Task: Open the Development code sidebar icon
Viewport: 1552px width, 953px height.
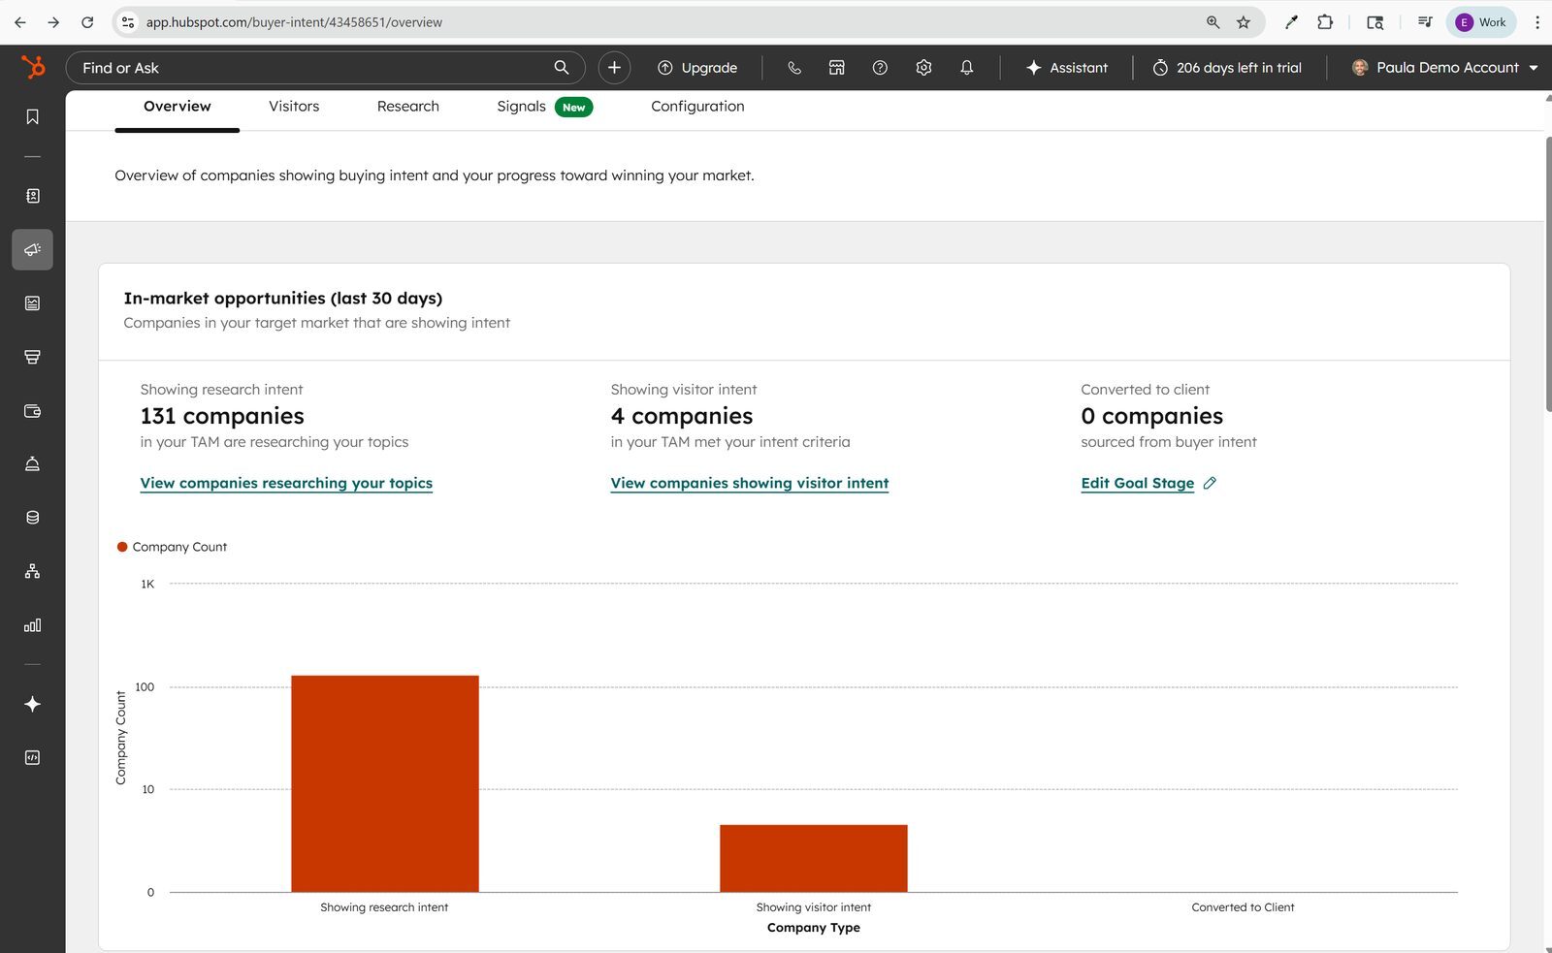Action: [x=32, y=757]
